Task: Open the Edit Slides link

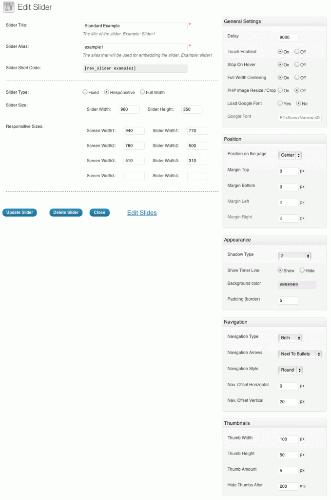Action: coord(142,213)
